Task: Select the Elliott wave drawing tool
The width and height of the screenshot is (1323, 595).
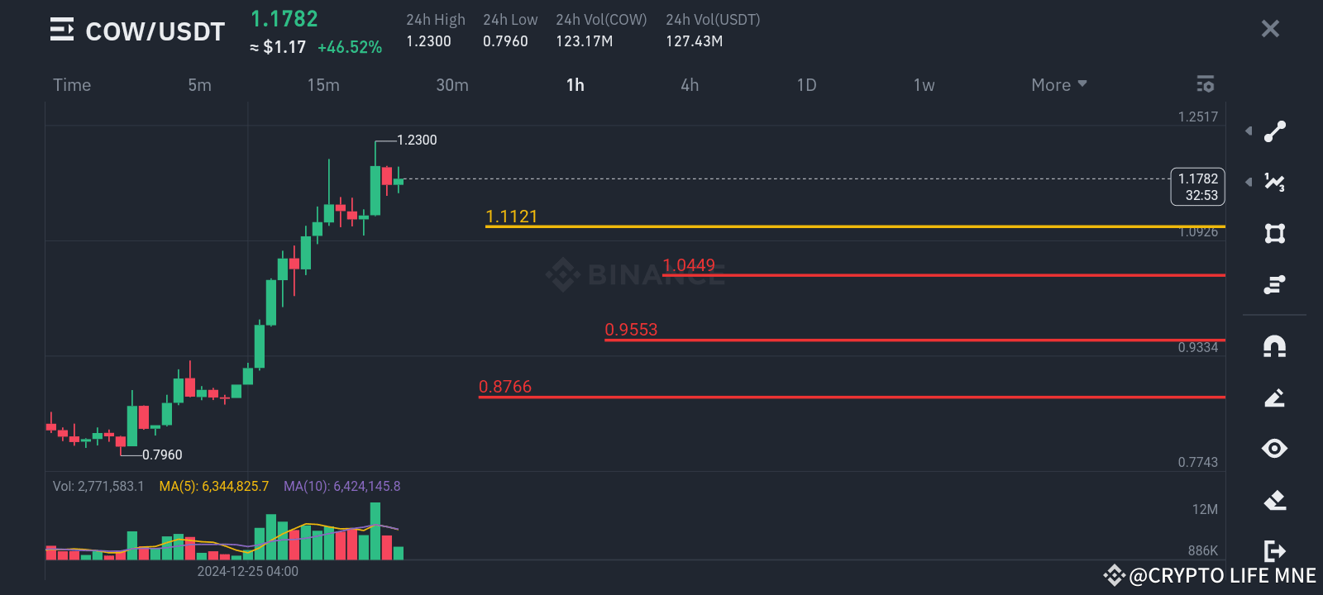Action: click(1274, 183)
